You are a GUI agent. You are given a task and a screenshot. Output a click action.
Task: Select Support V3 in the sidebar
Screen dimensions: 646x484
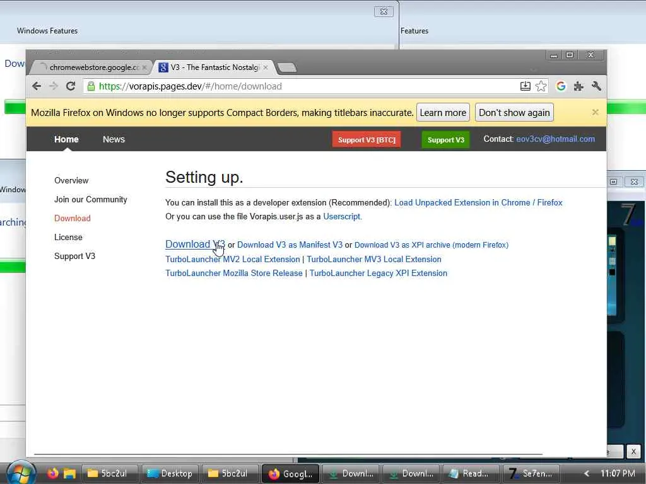click(x=74, y=256)
